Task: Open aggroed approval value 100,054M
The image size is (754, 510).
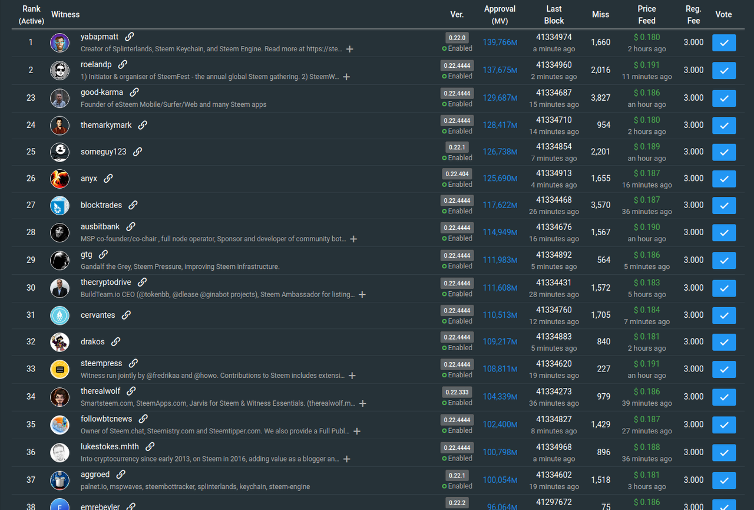Action: 500,480
